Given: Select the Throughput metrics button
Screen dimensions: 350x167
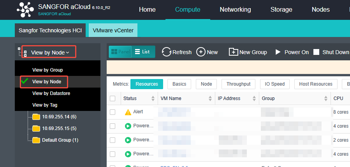Looking at the screenshot, I should [238, 84].
